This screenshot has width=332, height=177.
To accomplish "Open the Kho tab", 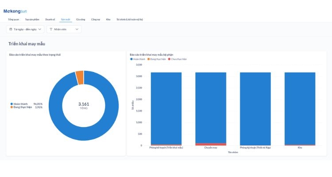I will (108, 19).
